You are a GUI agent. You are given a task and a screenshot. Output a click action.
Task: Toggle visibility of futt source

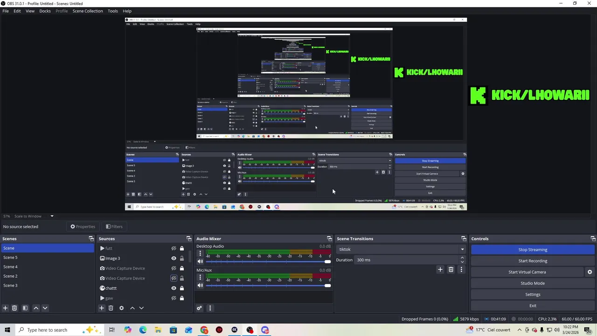point(174,248)
